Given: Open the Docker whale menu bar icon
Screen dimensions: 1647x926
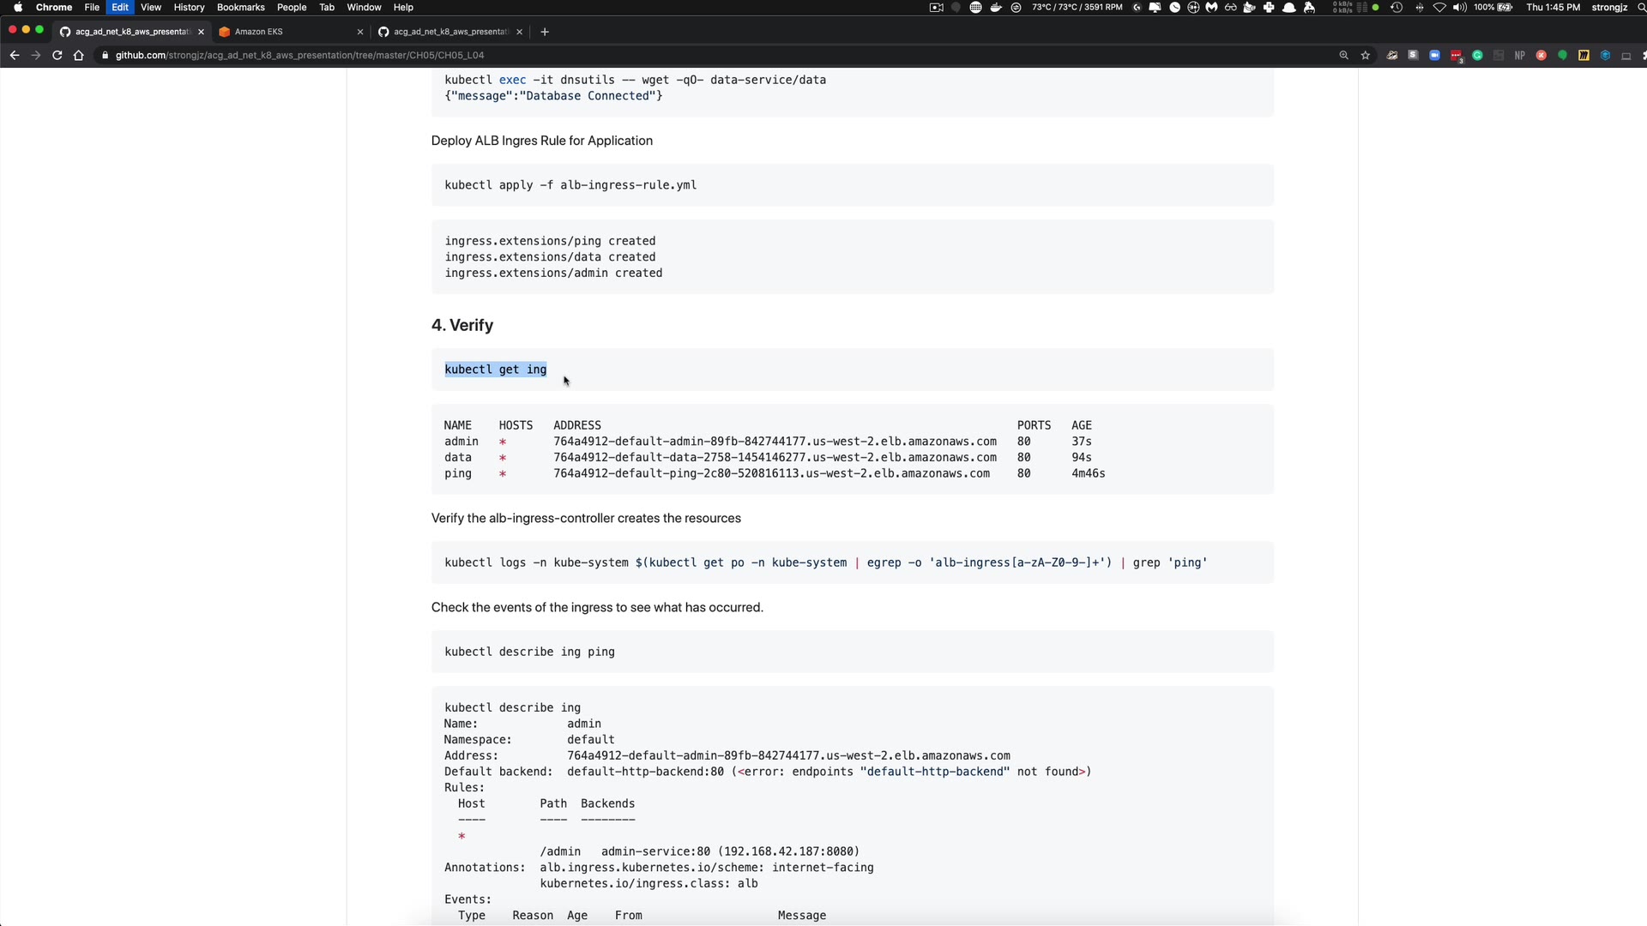Looking at the screenshot, I should [x=996, y=7].
